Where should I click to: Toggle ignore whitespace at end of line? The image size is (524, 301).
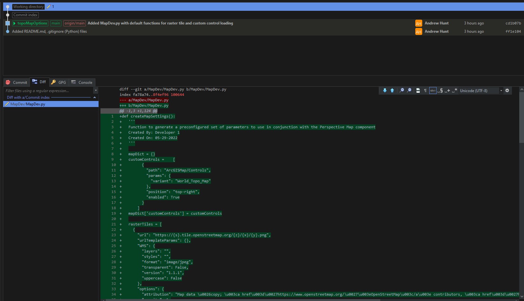[x=440, y=90]
